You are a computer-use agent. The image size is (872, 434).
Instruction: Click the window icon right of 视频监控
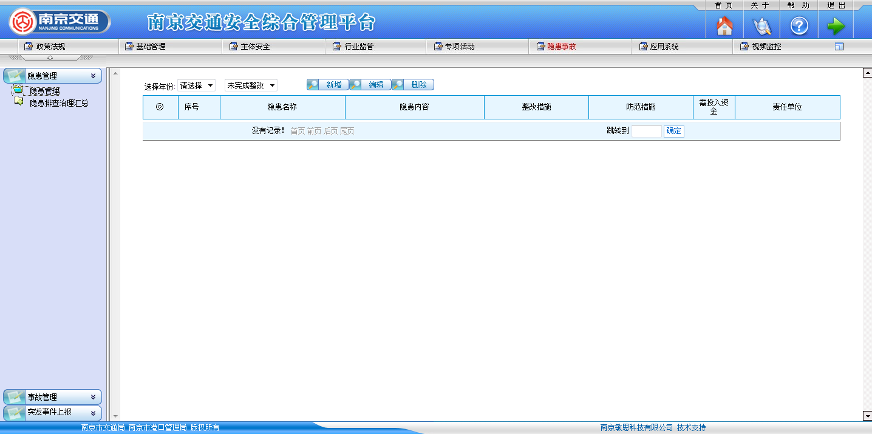pyautogui.click(x=839, y=47)
